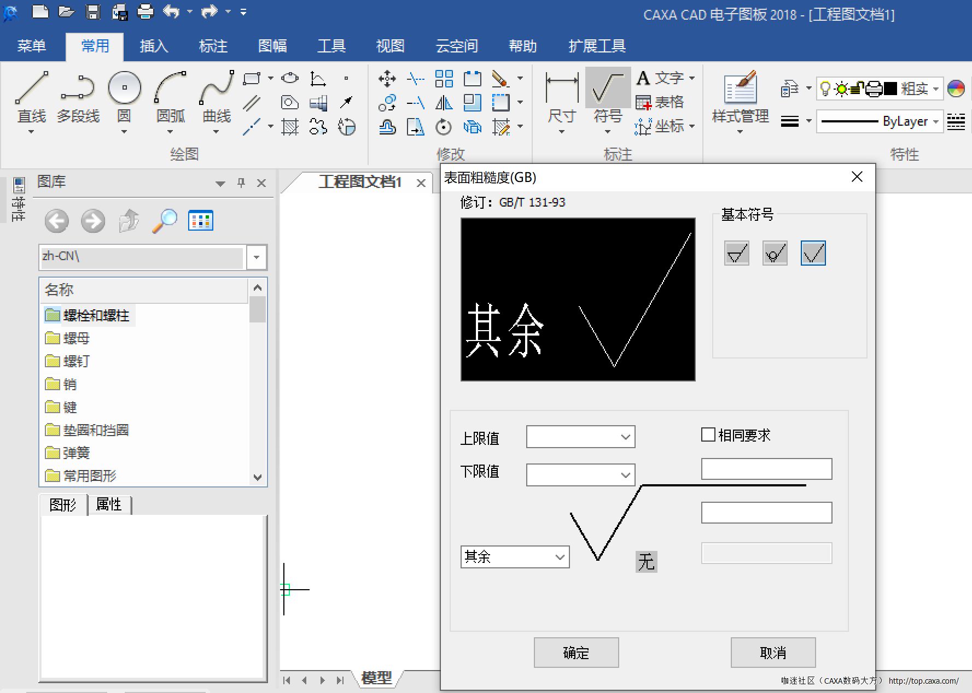Click the 确定 button

tap(576, 653)
